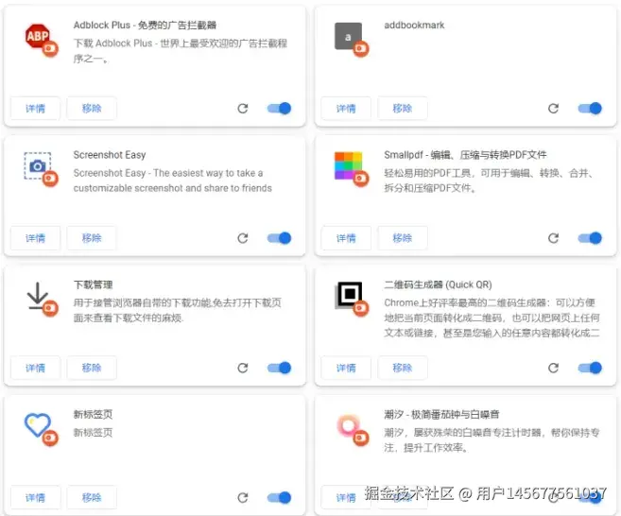Click the '下载管理' title text
The width and height of the screenshot is (621, 516).
click(93, 284)
